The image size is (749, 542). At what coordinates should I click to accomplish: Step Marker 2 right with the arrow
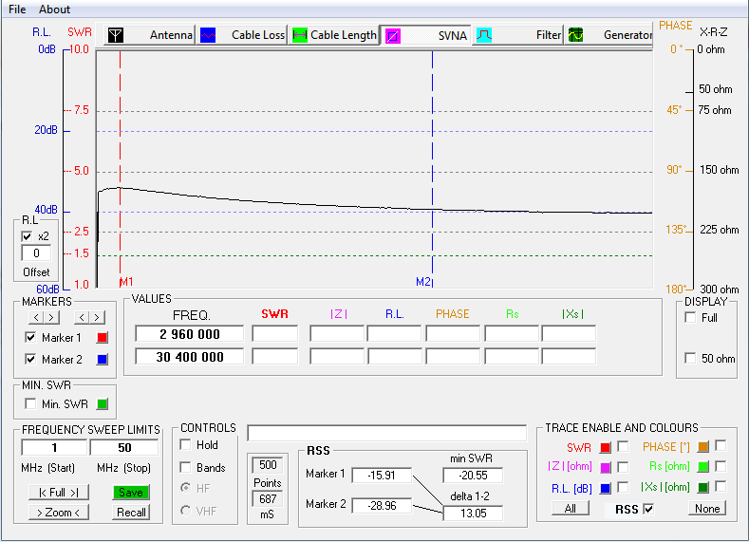click(x=98, y=317)
